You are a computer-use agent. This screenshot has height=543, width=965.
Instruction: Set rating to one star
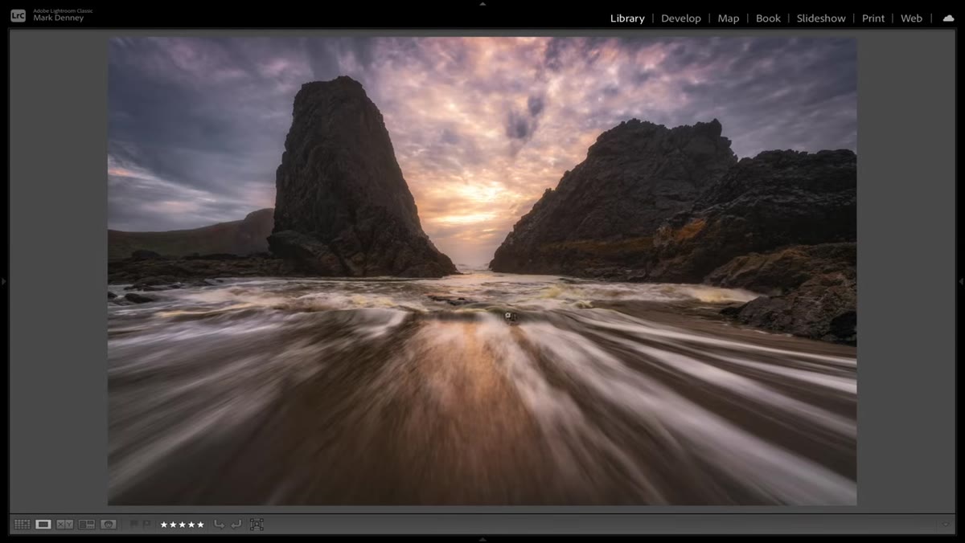(164, 525)
